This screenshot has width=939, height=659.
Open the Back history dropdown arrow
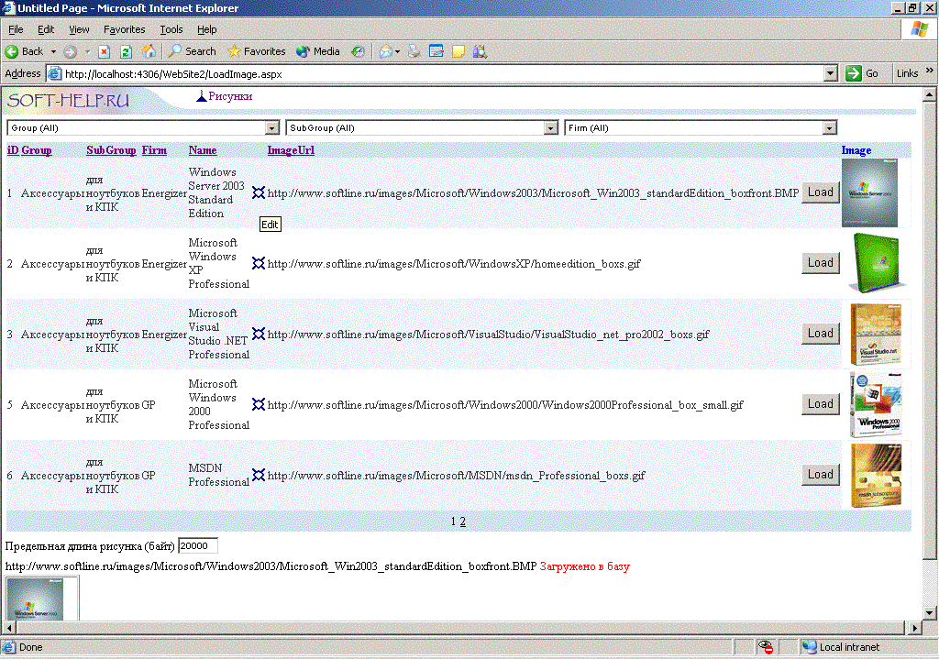pos(53,51)
